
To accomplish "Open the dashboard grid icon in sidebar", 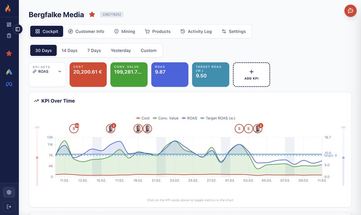I will pos(9,24).
